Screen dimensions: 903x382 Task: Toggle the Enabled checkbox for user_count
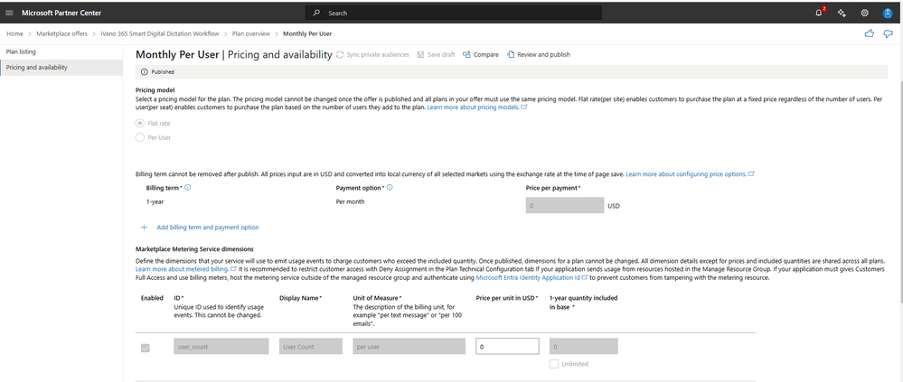click(146, 348)
